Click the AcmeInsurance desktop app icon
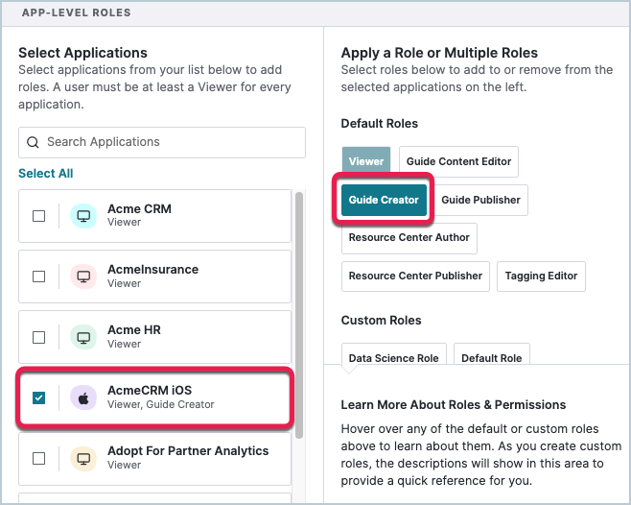Screen dimensions: 631x505 [x=83, y=277]
